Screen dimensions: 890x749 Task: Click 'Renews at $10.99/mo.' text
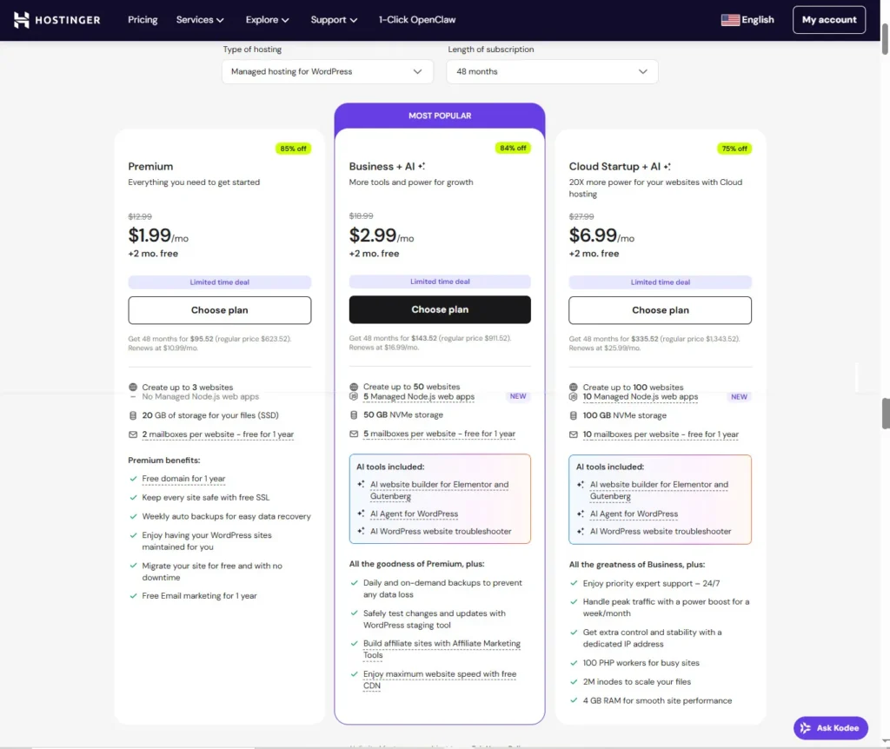pyautogui.click(x=163, y=348)
